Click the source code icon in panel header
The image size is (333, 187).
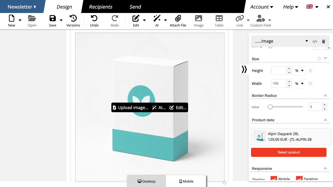315,41
